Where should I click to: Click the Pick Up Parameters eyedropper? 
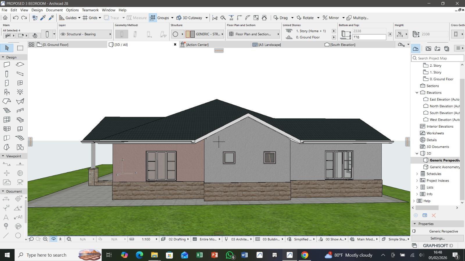point(43,18)
